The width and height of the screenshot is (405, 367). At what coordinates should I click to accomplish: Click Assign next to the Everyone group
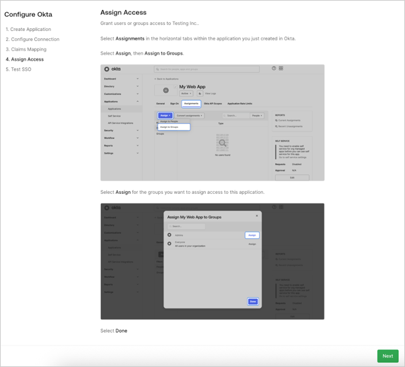[x=252, y=244]
